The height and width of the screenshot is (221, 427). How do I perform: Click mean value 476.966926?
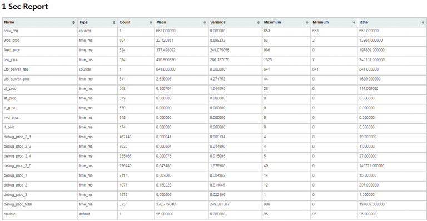pyautogui.click(x=166, y=60)
